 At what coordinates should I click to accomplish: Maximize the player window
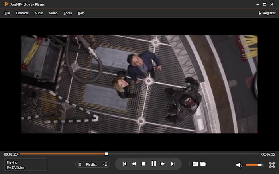[265, 4]
